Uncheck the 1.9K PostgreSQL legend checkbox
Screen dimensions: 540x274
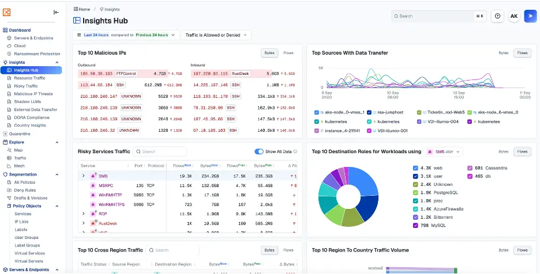click(x=415, y=192)
